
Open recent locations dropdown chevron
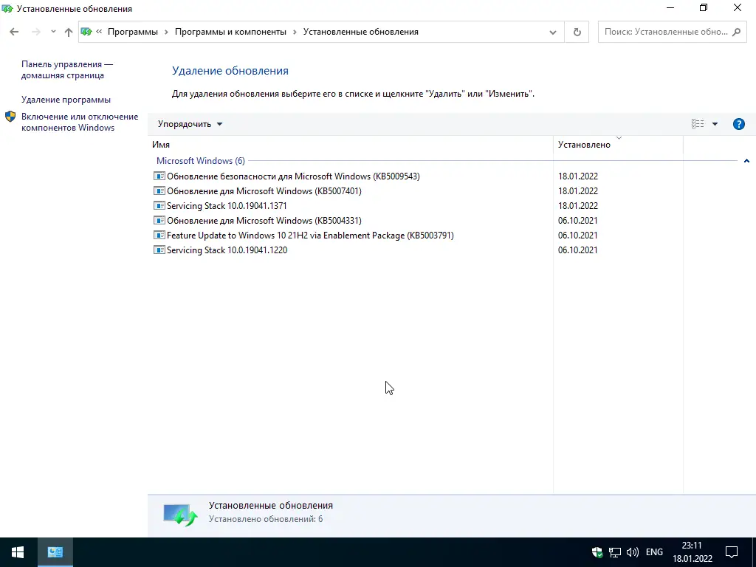53,32
